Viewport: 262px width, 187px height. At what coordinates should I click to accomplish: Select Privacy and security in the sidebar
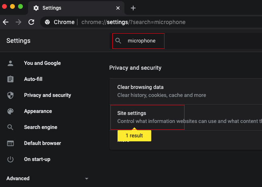(x=47, y=95)
